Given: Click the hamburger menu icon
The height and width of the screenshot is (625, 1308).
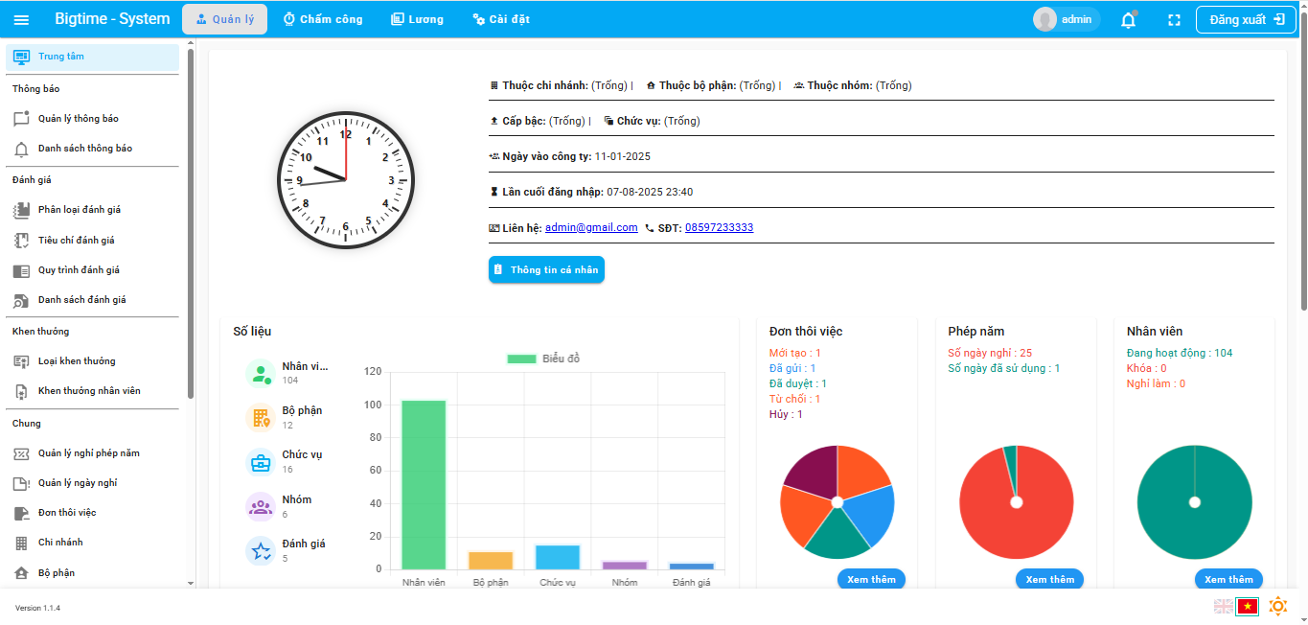Looking at the screenshot, I should (x=21, y=19).
